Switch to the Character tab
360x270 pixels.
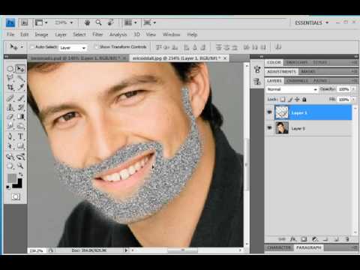pos(279,247)
